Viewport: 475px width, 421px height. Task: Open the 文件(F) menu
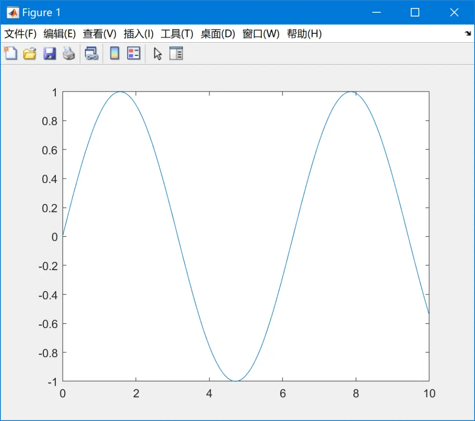20,33
